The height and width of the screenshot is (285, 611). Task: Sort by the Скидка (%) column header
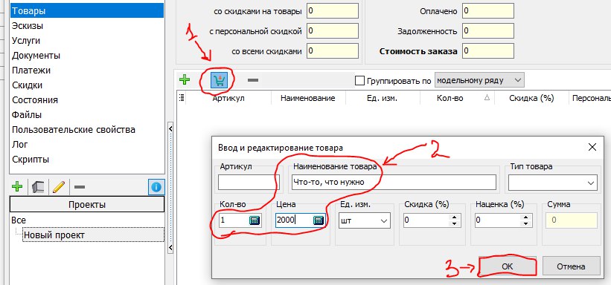[531, 99]
